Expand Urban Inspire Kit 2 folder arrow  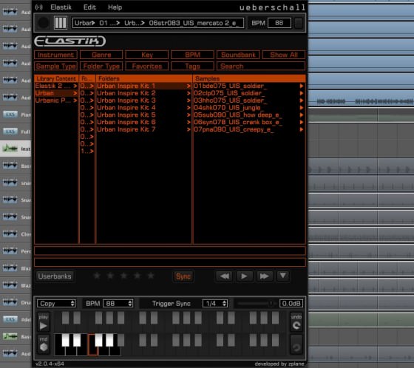189,93
